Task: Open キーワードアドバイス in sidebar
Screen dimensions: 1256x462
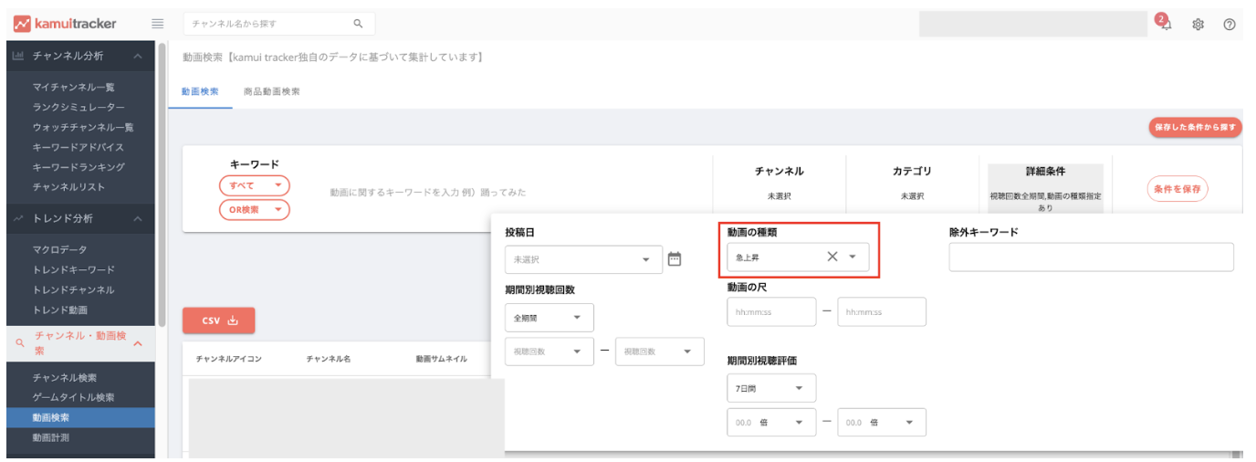Action: (x=78, y=148)
